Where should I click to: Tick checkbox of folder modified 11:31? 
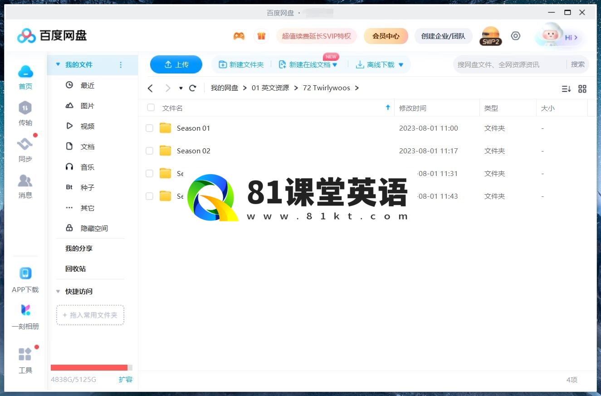tap(149, 174)
